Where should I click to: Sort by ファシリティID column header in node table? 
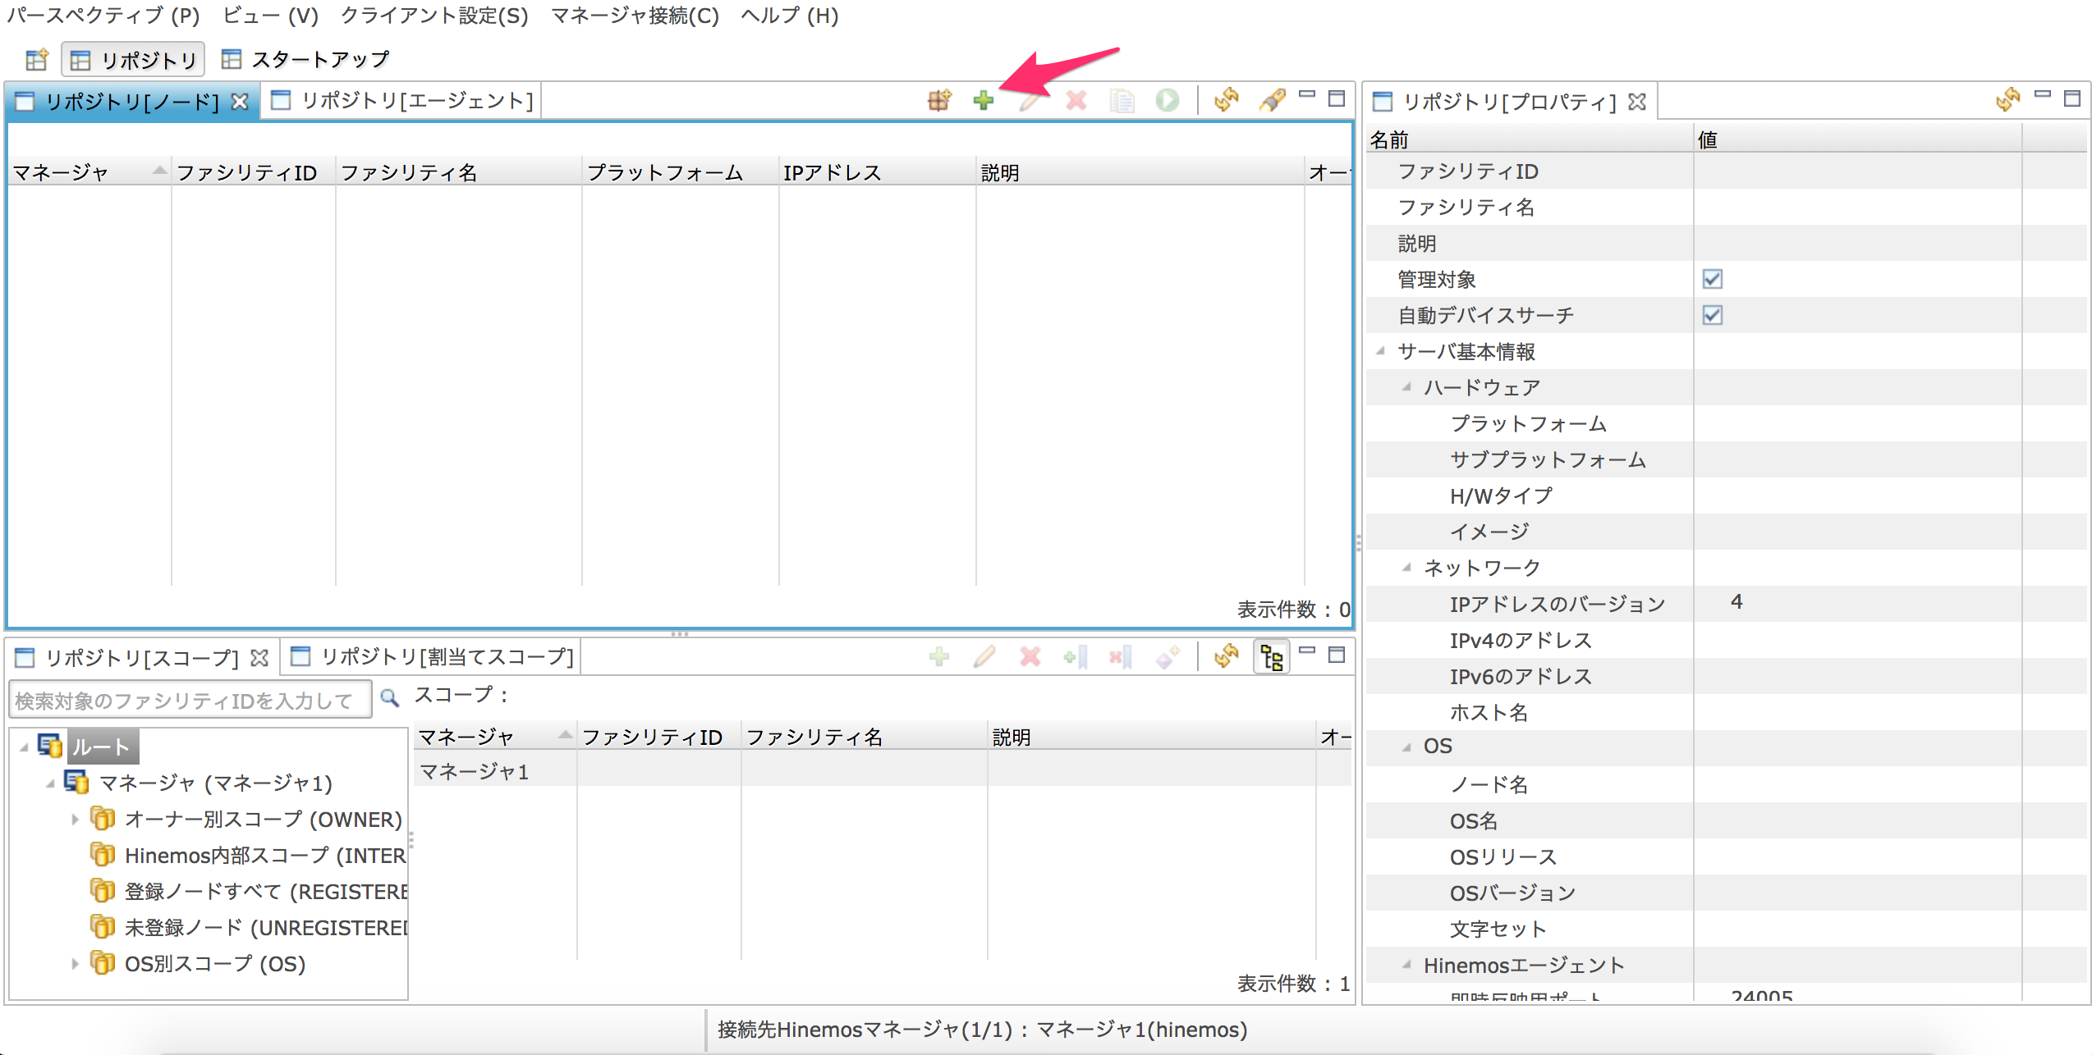246,172
